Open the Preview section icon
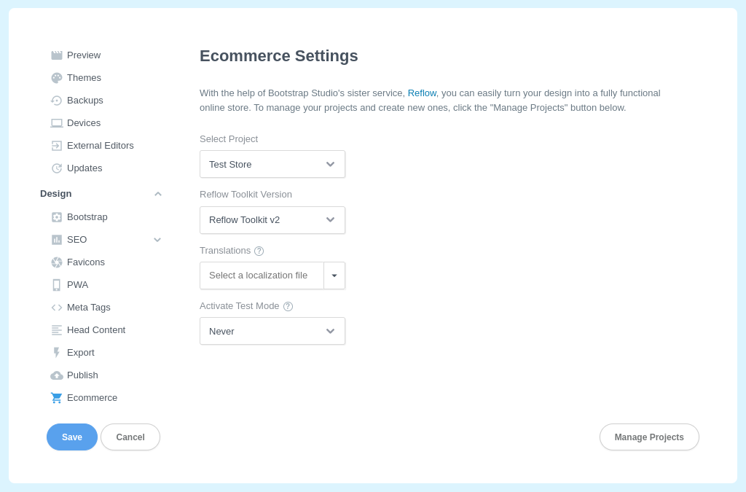This screenshot has width=746, height=492. 56,55
